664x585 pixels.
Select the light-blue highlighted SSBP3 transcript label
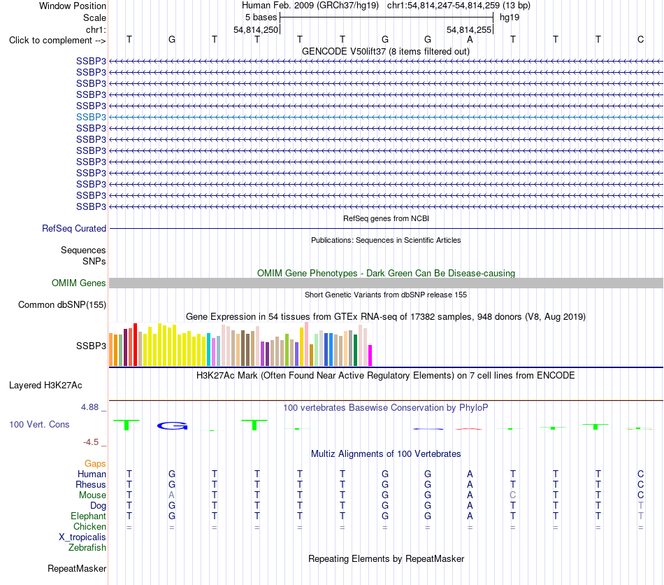pos(91,117)
